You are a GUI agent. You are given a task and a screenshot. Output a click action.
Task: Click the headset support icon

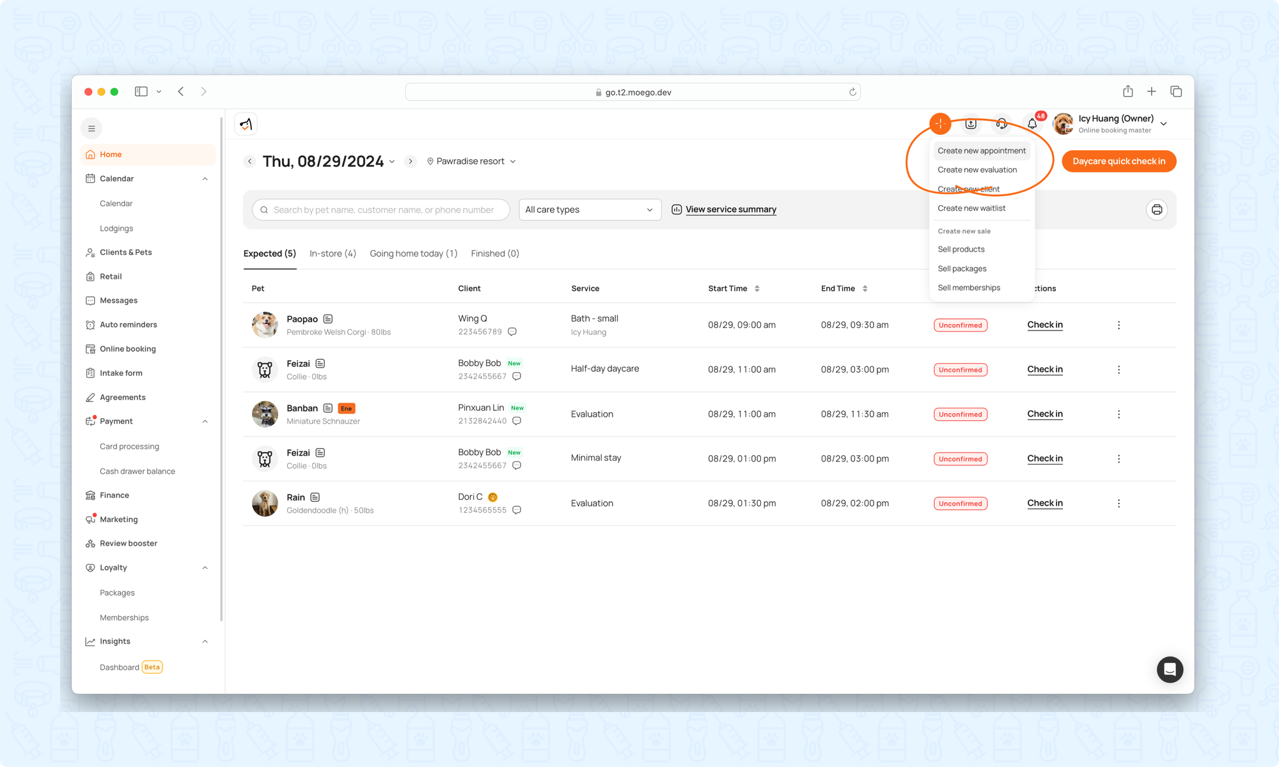1001,124
